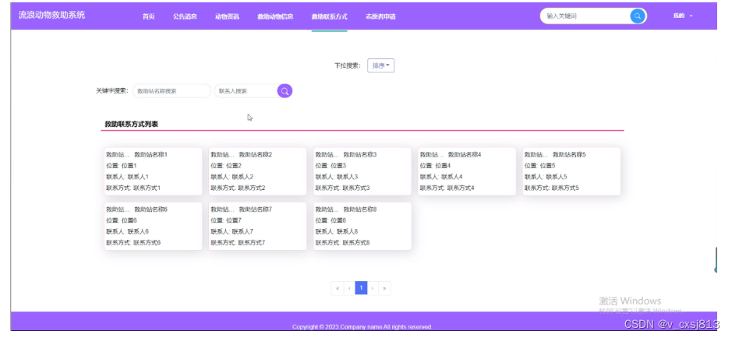
Task: Click the 流浪动物救助系统 site title
Action: tap(51, 15)
